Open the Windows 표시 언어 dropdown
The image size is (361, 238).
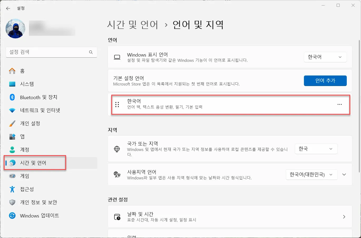(325, 57)
